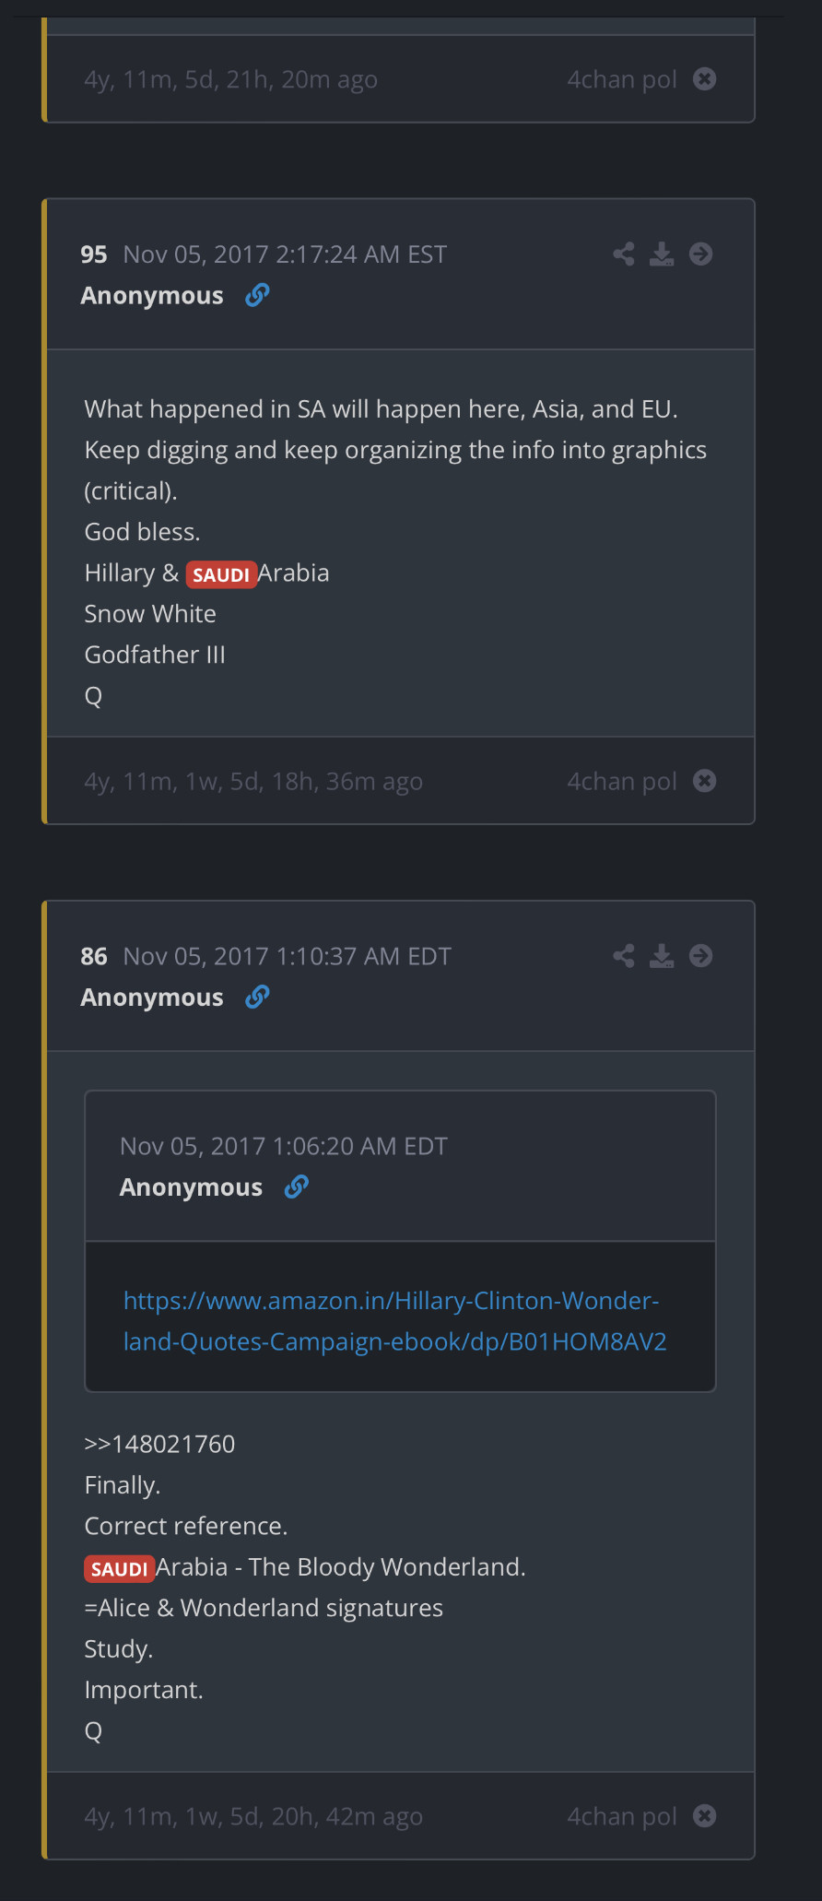
Task: Click 4chan pol label on post 95
Action: [x=621, y=781]
